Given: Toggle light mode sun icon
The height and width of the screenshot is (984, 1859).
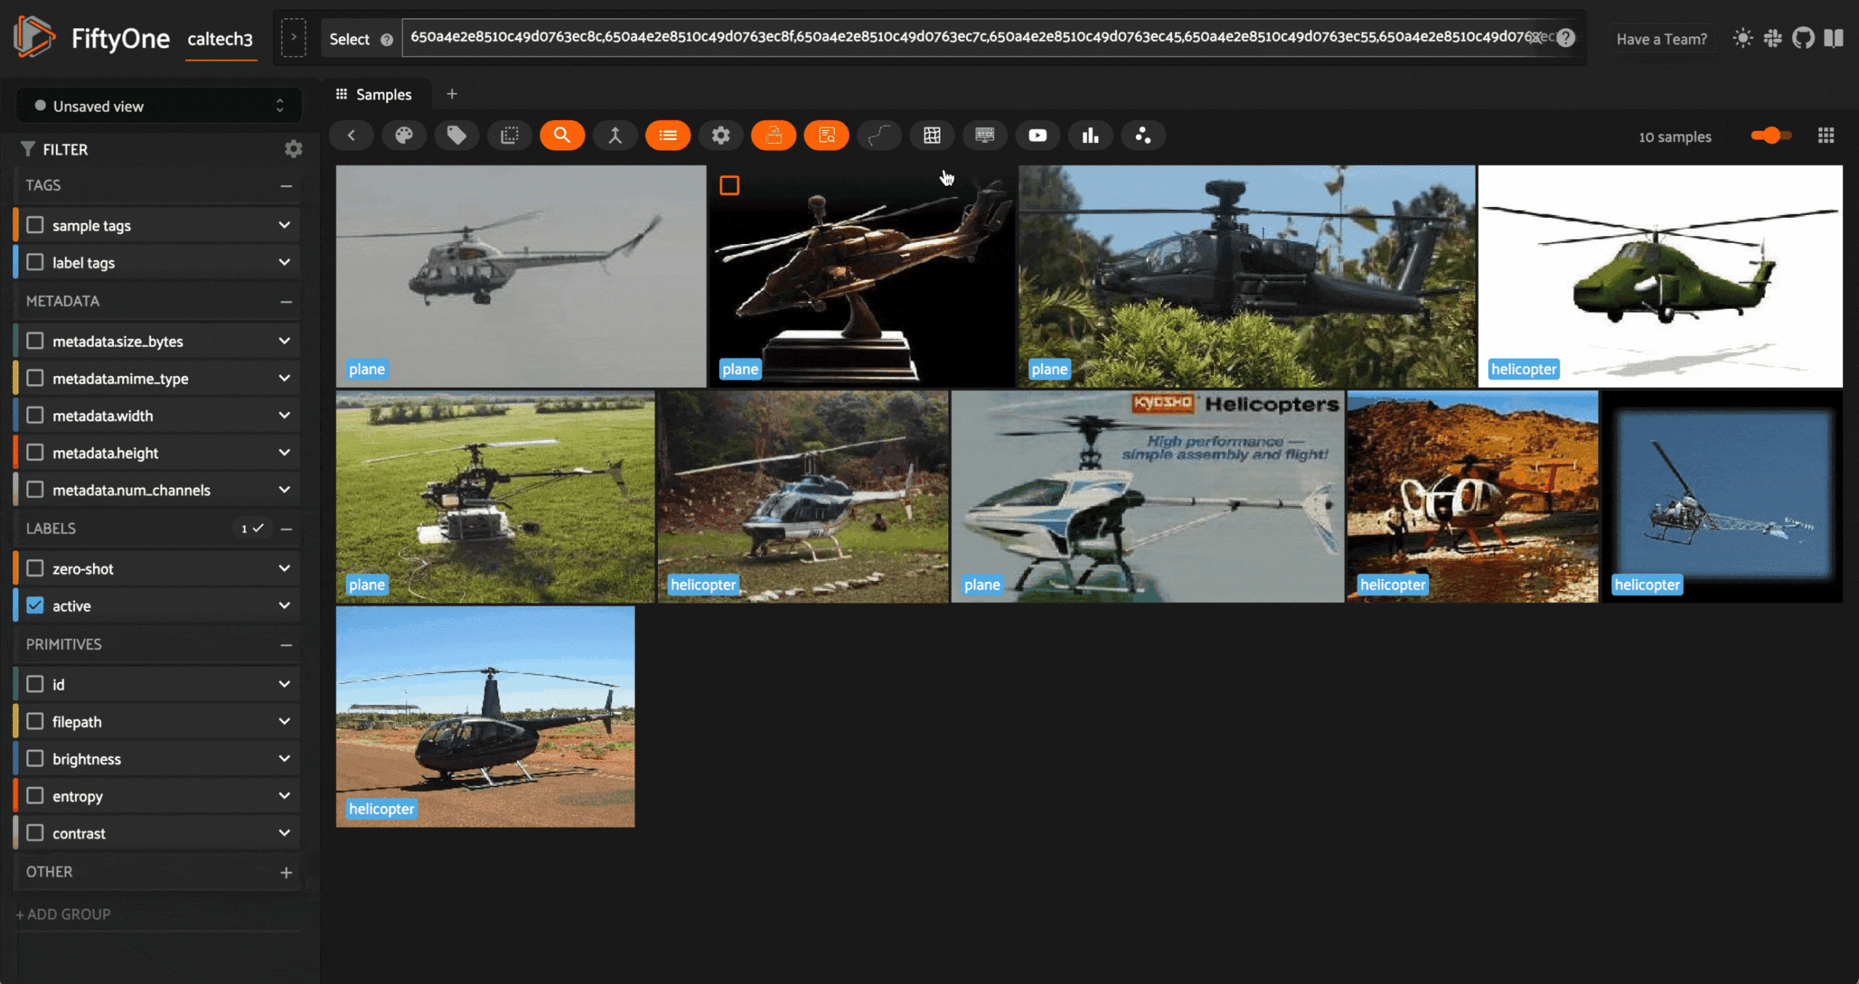Looking at the screenshot, I should point(1742,38).
